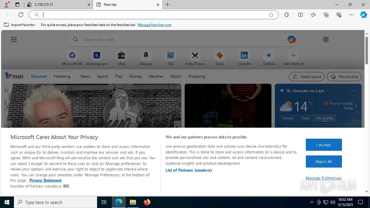370x208 pixels.
Task: Open weather card more options
Action: pos(353,91)
